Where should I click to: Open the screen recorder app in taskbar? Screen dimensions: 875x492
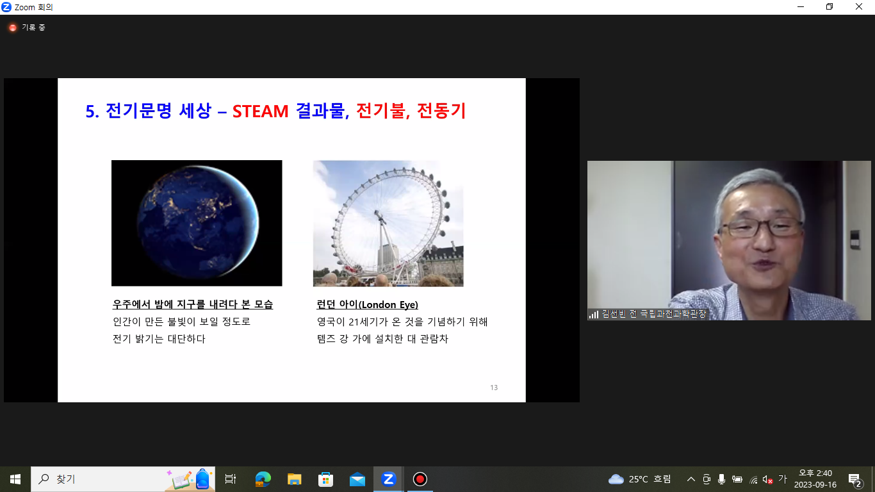click(420, 479)
